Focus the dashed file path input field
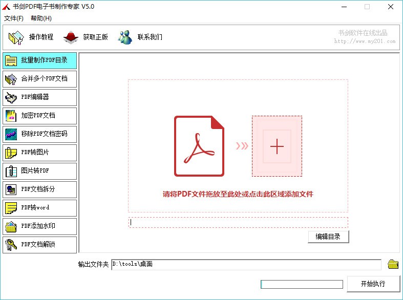 (238, 222)
